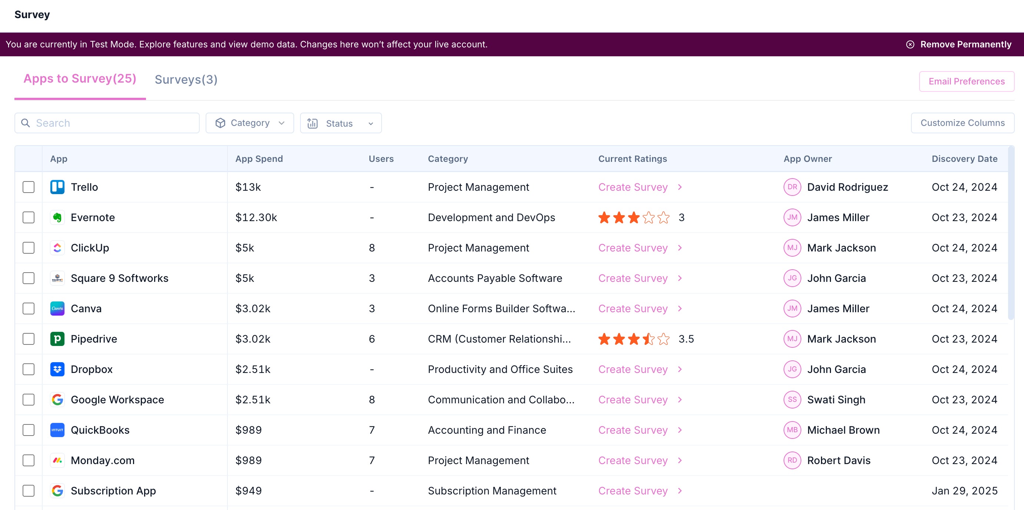
Task: Click the Dropbox app icon
Action: click(x=57, y=369)
